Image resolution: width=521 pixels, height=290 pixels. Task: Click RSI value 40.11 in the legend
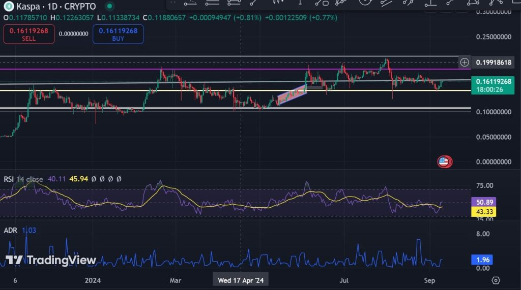[x=56, y=179]
